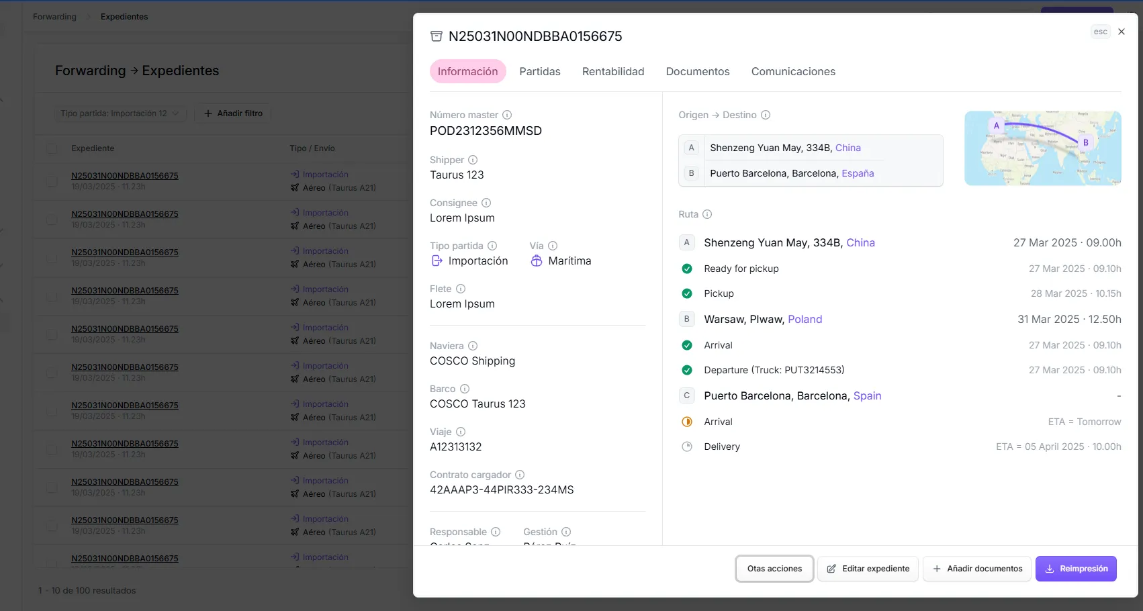1143x611 pixels.
Task: Click the info icon beside Viaje
Action: click(461, 432)
